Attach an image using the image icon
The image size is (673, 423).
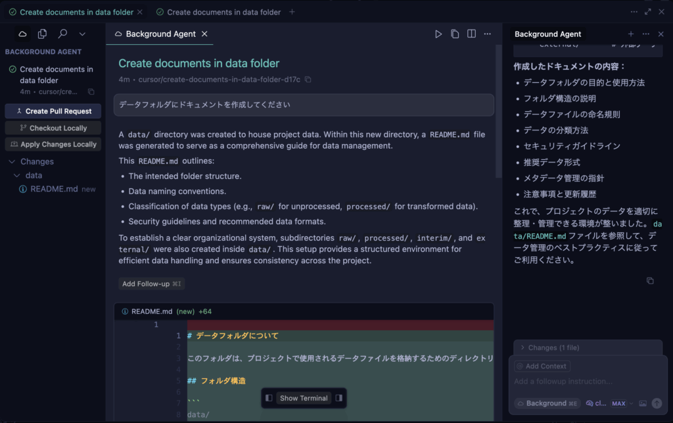point(643,403)
